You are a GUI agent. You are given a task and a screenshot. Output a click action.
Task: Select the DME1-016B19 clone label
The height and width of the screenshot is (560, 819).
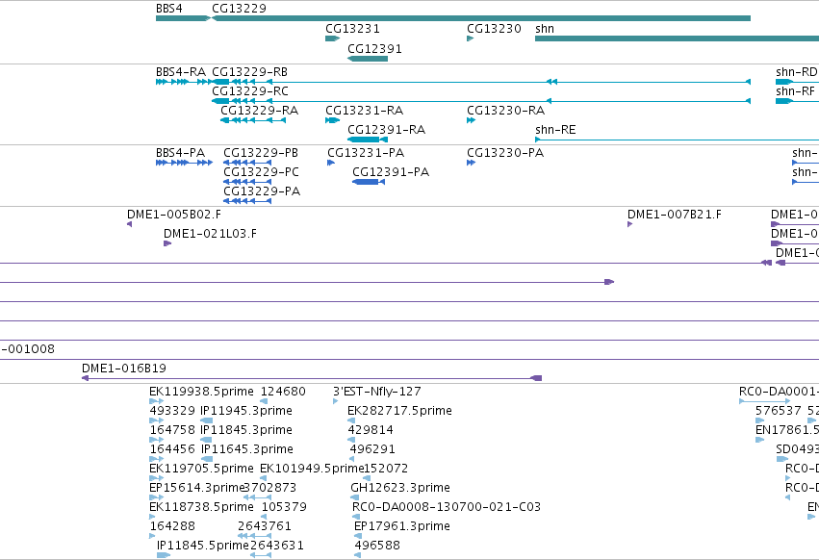[x=124, y=369]
